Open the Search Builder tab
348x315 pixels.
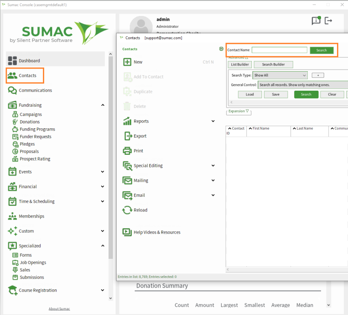[273, 65]
